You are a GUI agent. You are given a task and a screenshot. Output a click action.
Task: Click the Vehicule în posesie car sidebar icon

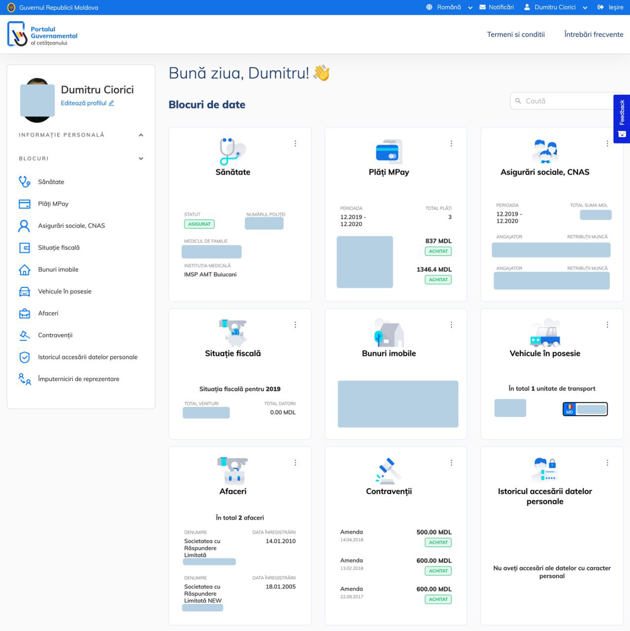pos(24,291)
